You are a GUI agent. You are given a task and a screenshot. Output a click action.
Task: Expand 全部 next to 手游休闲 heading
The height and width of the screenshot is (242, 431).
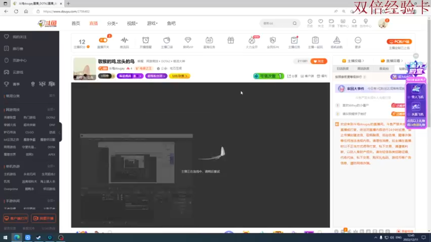[51, 201]
